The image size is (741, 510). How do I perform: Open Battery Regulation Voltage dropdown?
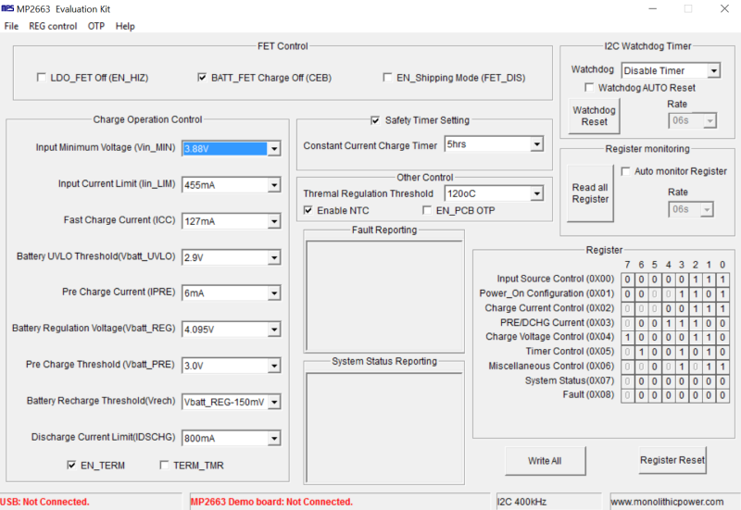click(274, 330)
